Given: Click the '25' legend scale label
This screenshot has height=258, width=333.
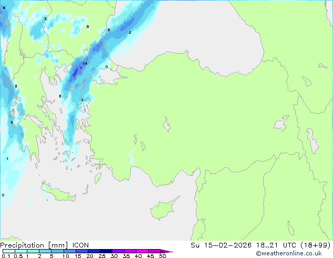Looking at the screenshot, I should coord(102,256).
